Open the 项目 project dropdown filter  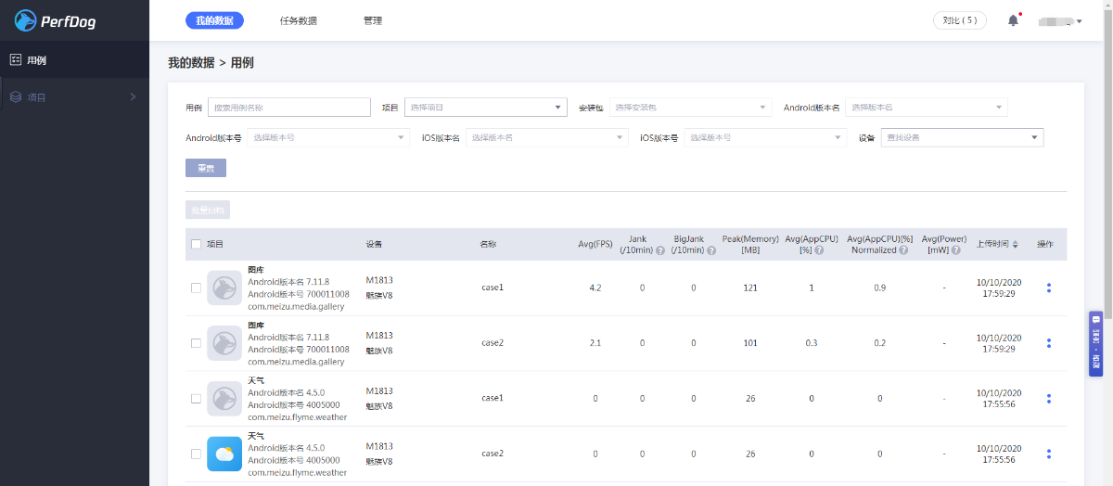tap(485, 108)
